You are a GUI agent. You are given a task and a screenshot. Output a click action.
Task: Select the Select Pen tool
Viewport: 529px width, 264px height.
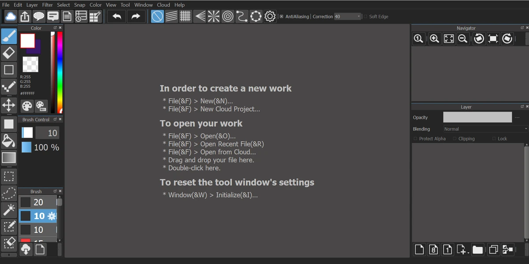[x=9, y=227]
